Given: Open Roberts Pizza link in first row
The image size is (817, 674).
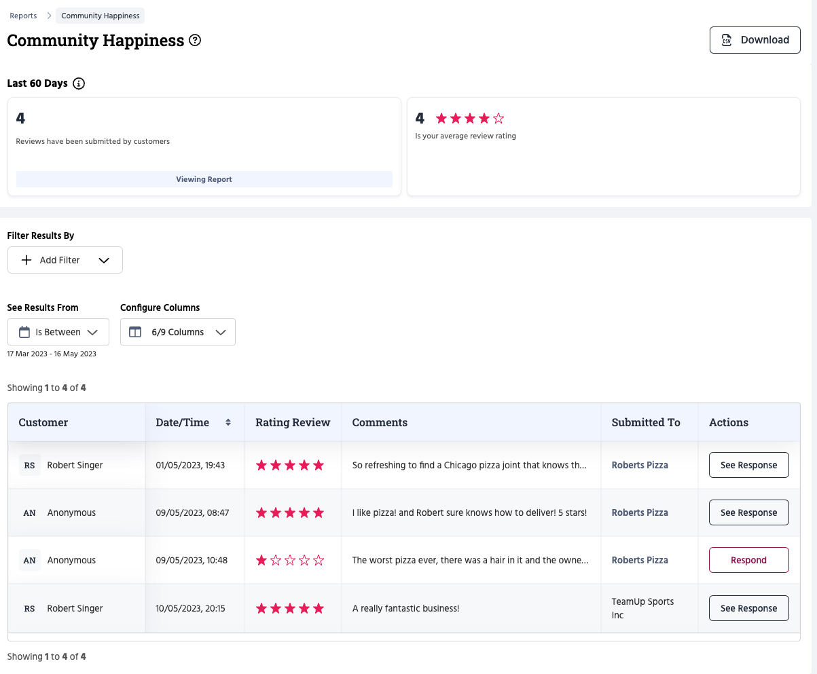Looking at the screenshot, I should (x=640, y=466).
